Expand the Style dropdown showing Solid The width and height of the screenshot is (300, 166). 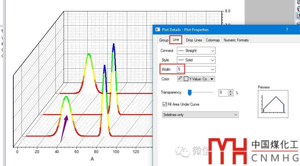212,60
